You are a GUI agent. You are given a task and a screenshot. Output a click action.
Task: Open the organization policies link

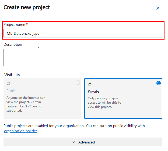[21, 131]
